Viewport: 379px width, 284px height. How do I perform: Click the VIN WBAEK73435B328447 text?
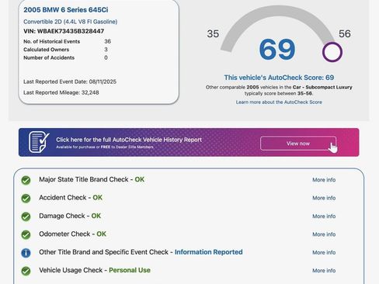[x=64, y=31]
